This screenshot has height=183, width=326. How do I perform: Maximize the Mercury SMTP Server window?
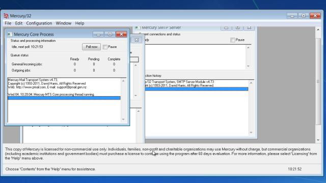(238, 28)
